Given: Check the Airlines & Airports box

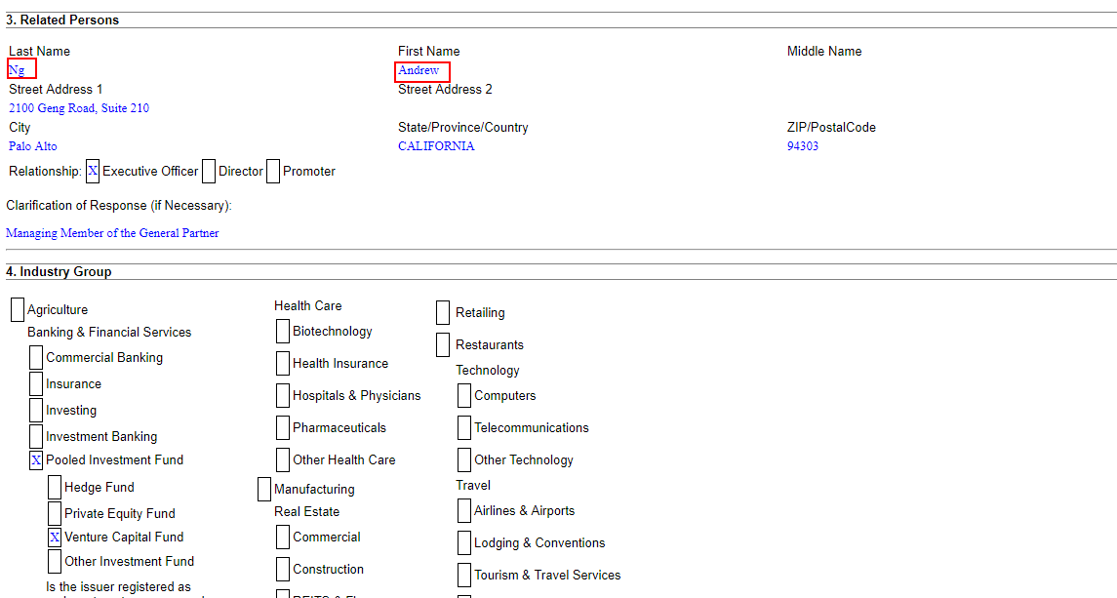Looking at the screenshot, I should [464, 511].
